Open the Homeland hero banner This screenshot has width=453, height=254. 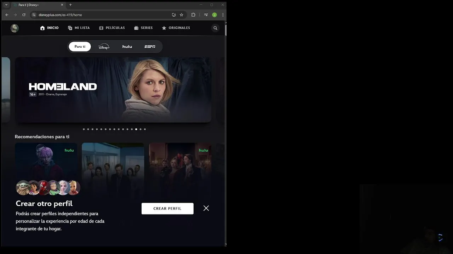click(x=113, y=90)
